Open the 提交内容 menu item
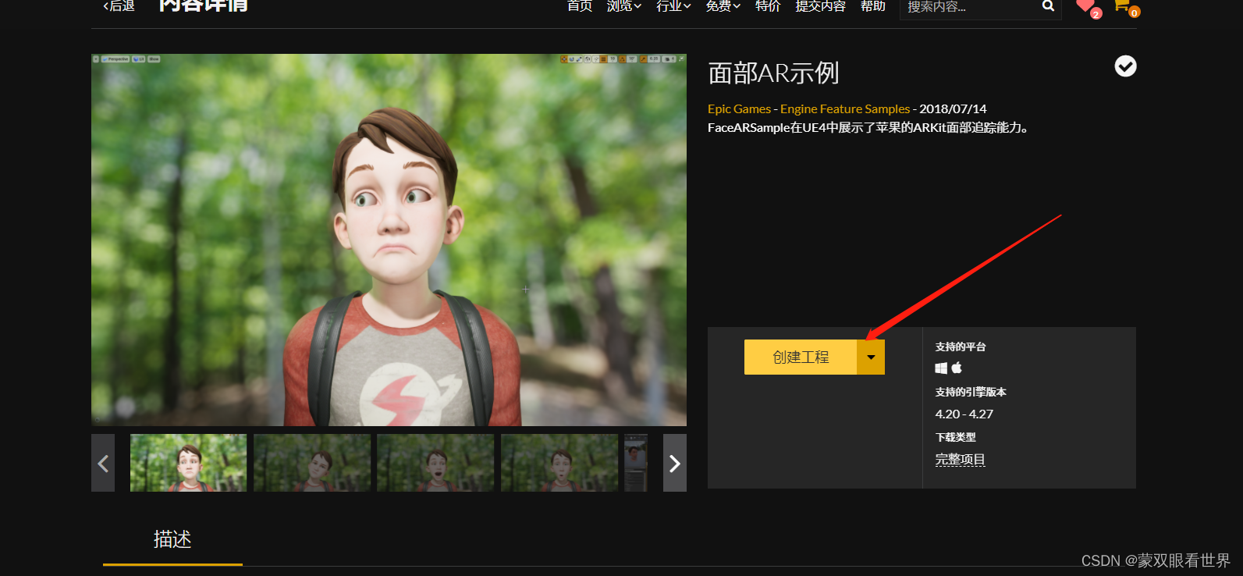The image size is (1243, 576). [x=820, y=5]
